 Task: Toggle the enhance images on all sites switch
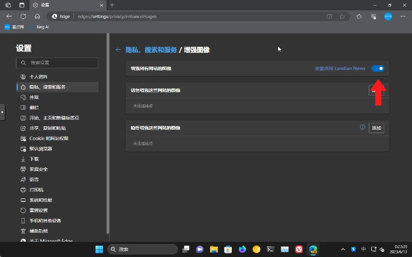click(x=377, y=68)
